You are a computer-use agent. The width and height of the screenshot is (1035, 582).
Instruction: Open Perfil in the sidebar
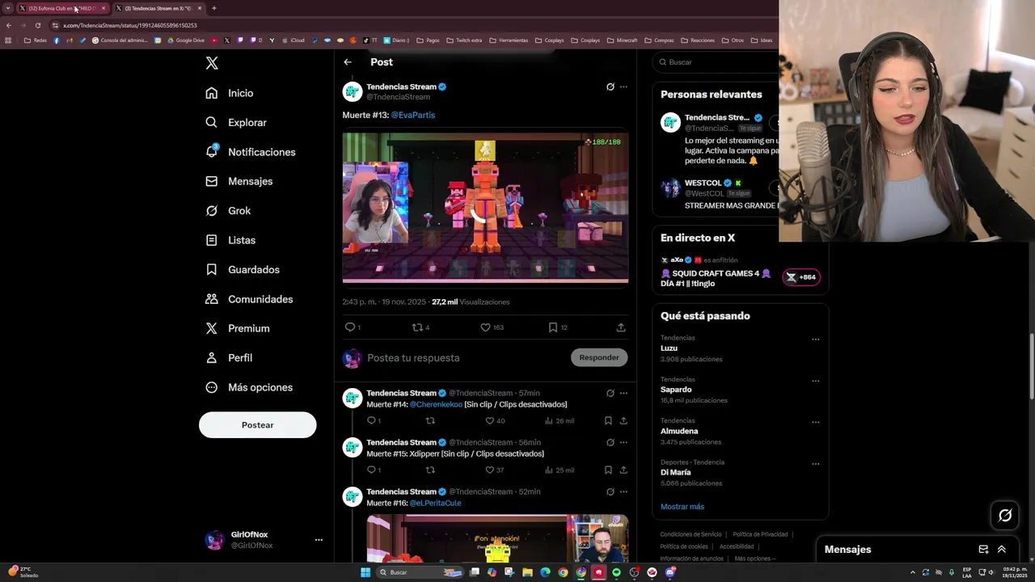tap(229, 358)
